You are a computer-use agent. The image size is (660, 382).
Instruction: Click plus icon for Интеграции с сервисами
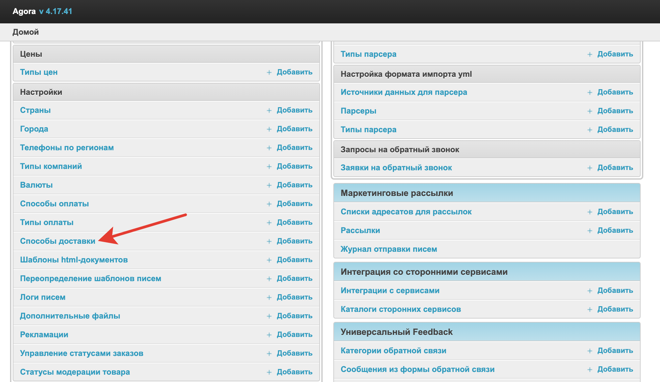tap(590, 291)
